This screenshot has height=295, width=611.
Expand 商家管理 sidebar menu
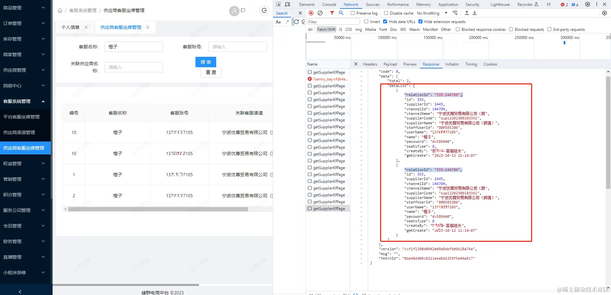tap(25, 55)
